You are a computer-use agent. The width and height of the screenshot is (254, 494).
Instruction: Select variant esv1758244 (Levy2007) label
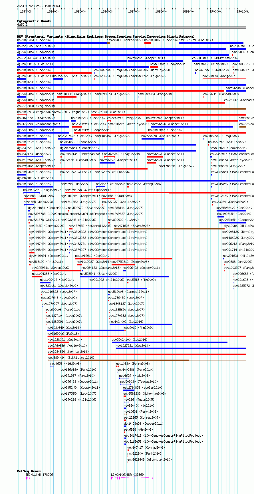pyautogui.click(x=176, y=166)
